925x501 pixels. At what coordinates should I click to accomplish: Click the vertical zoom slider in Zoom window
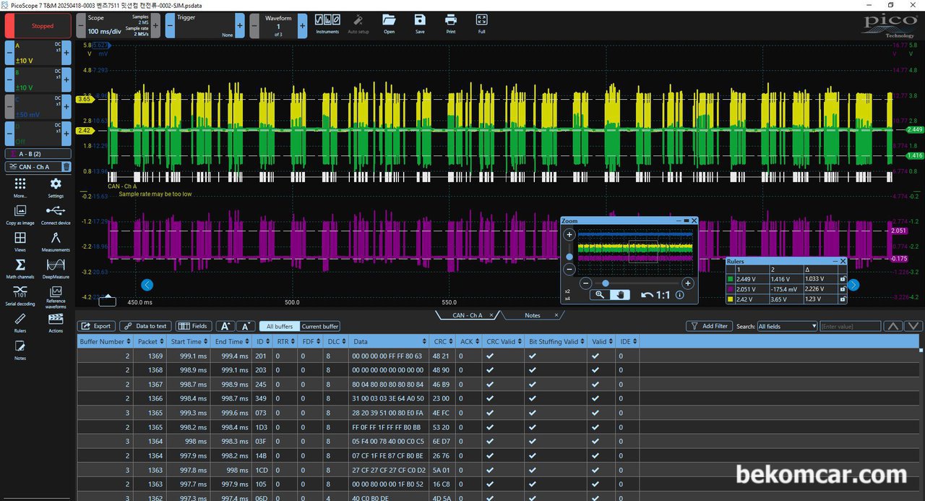(x=569, y=257)
